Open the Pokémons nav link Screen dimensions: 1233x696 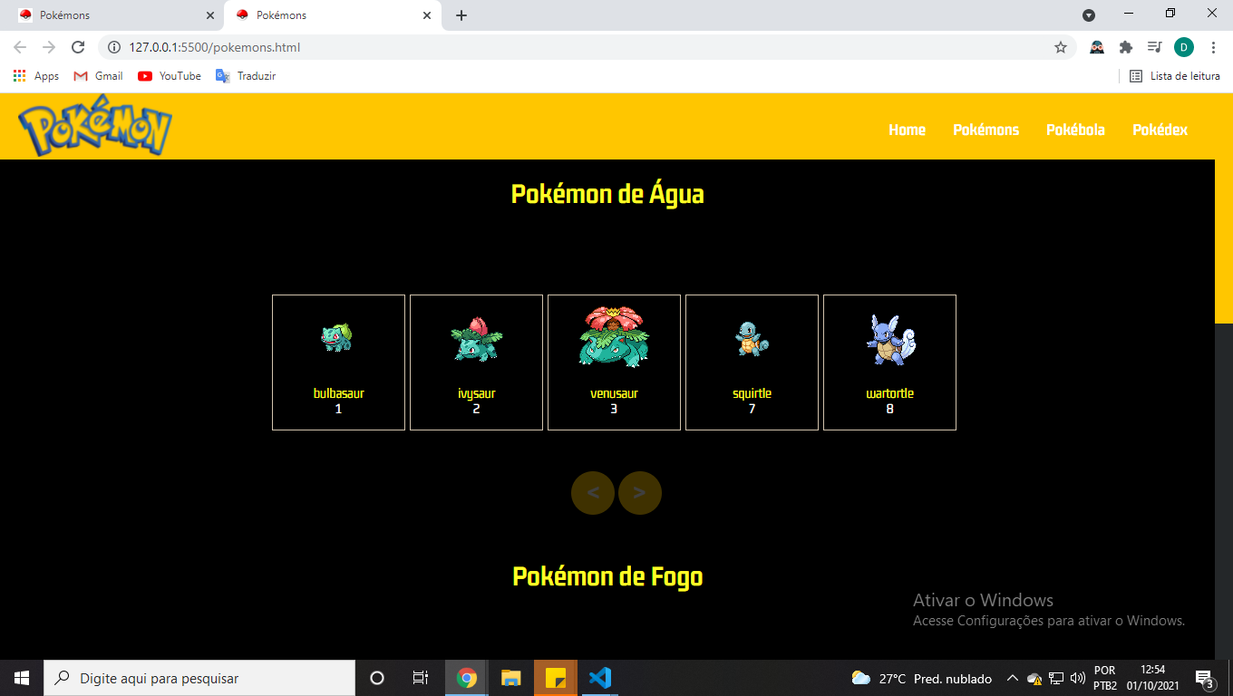coord(985,130)
